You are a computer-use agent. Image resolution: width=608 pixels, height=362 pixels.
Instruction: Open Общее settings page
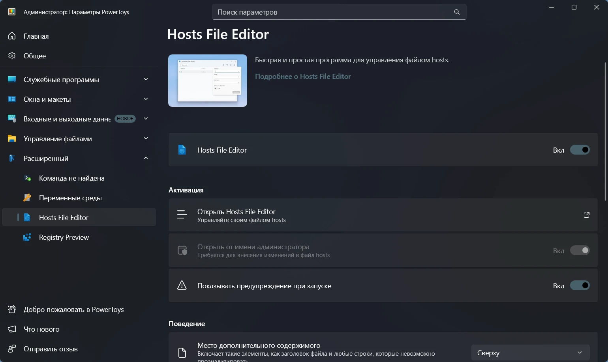[x=79, y=56]
